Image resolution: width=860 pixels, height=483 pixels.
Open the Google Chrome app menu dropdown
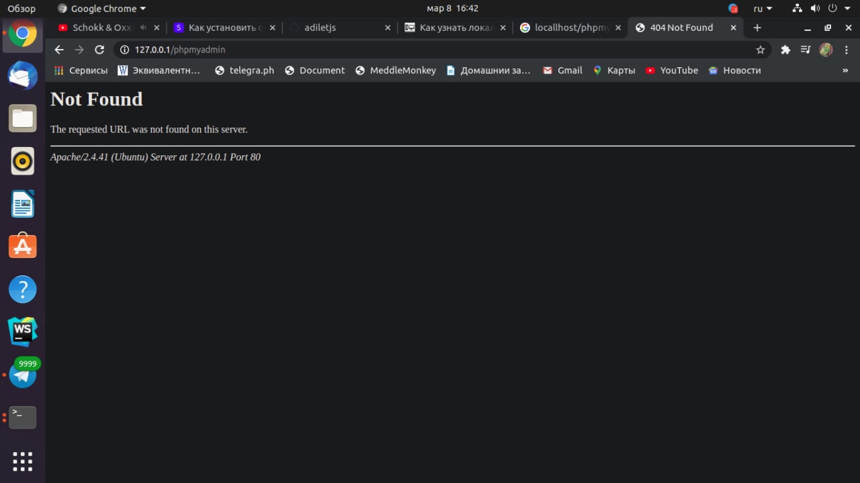pos(102,9)
